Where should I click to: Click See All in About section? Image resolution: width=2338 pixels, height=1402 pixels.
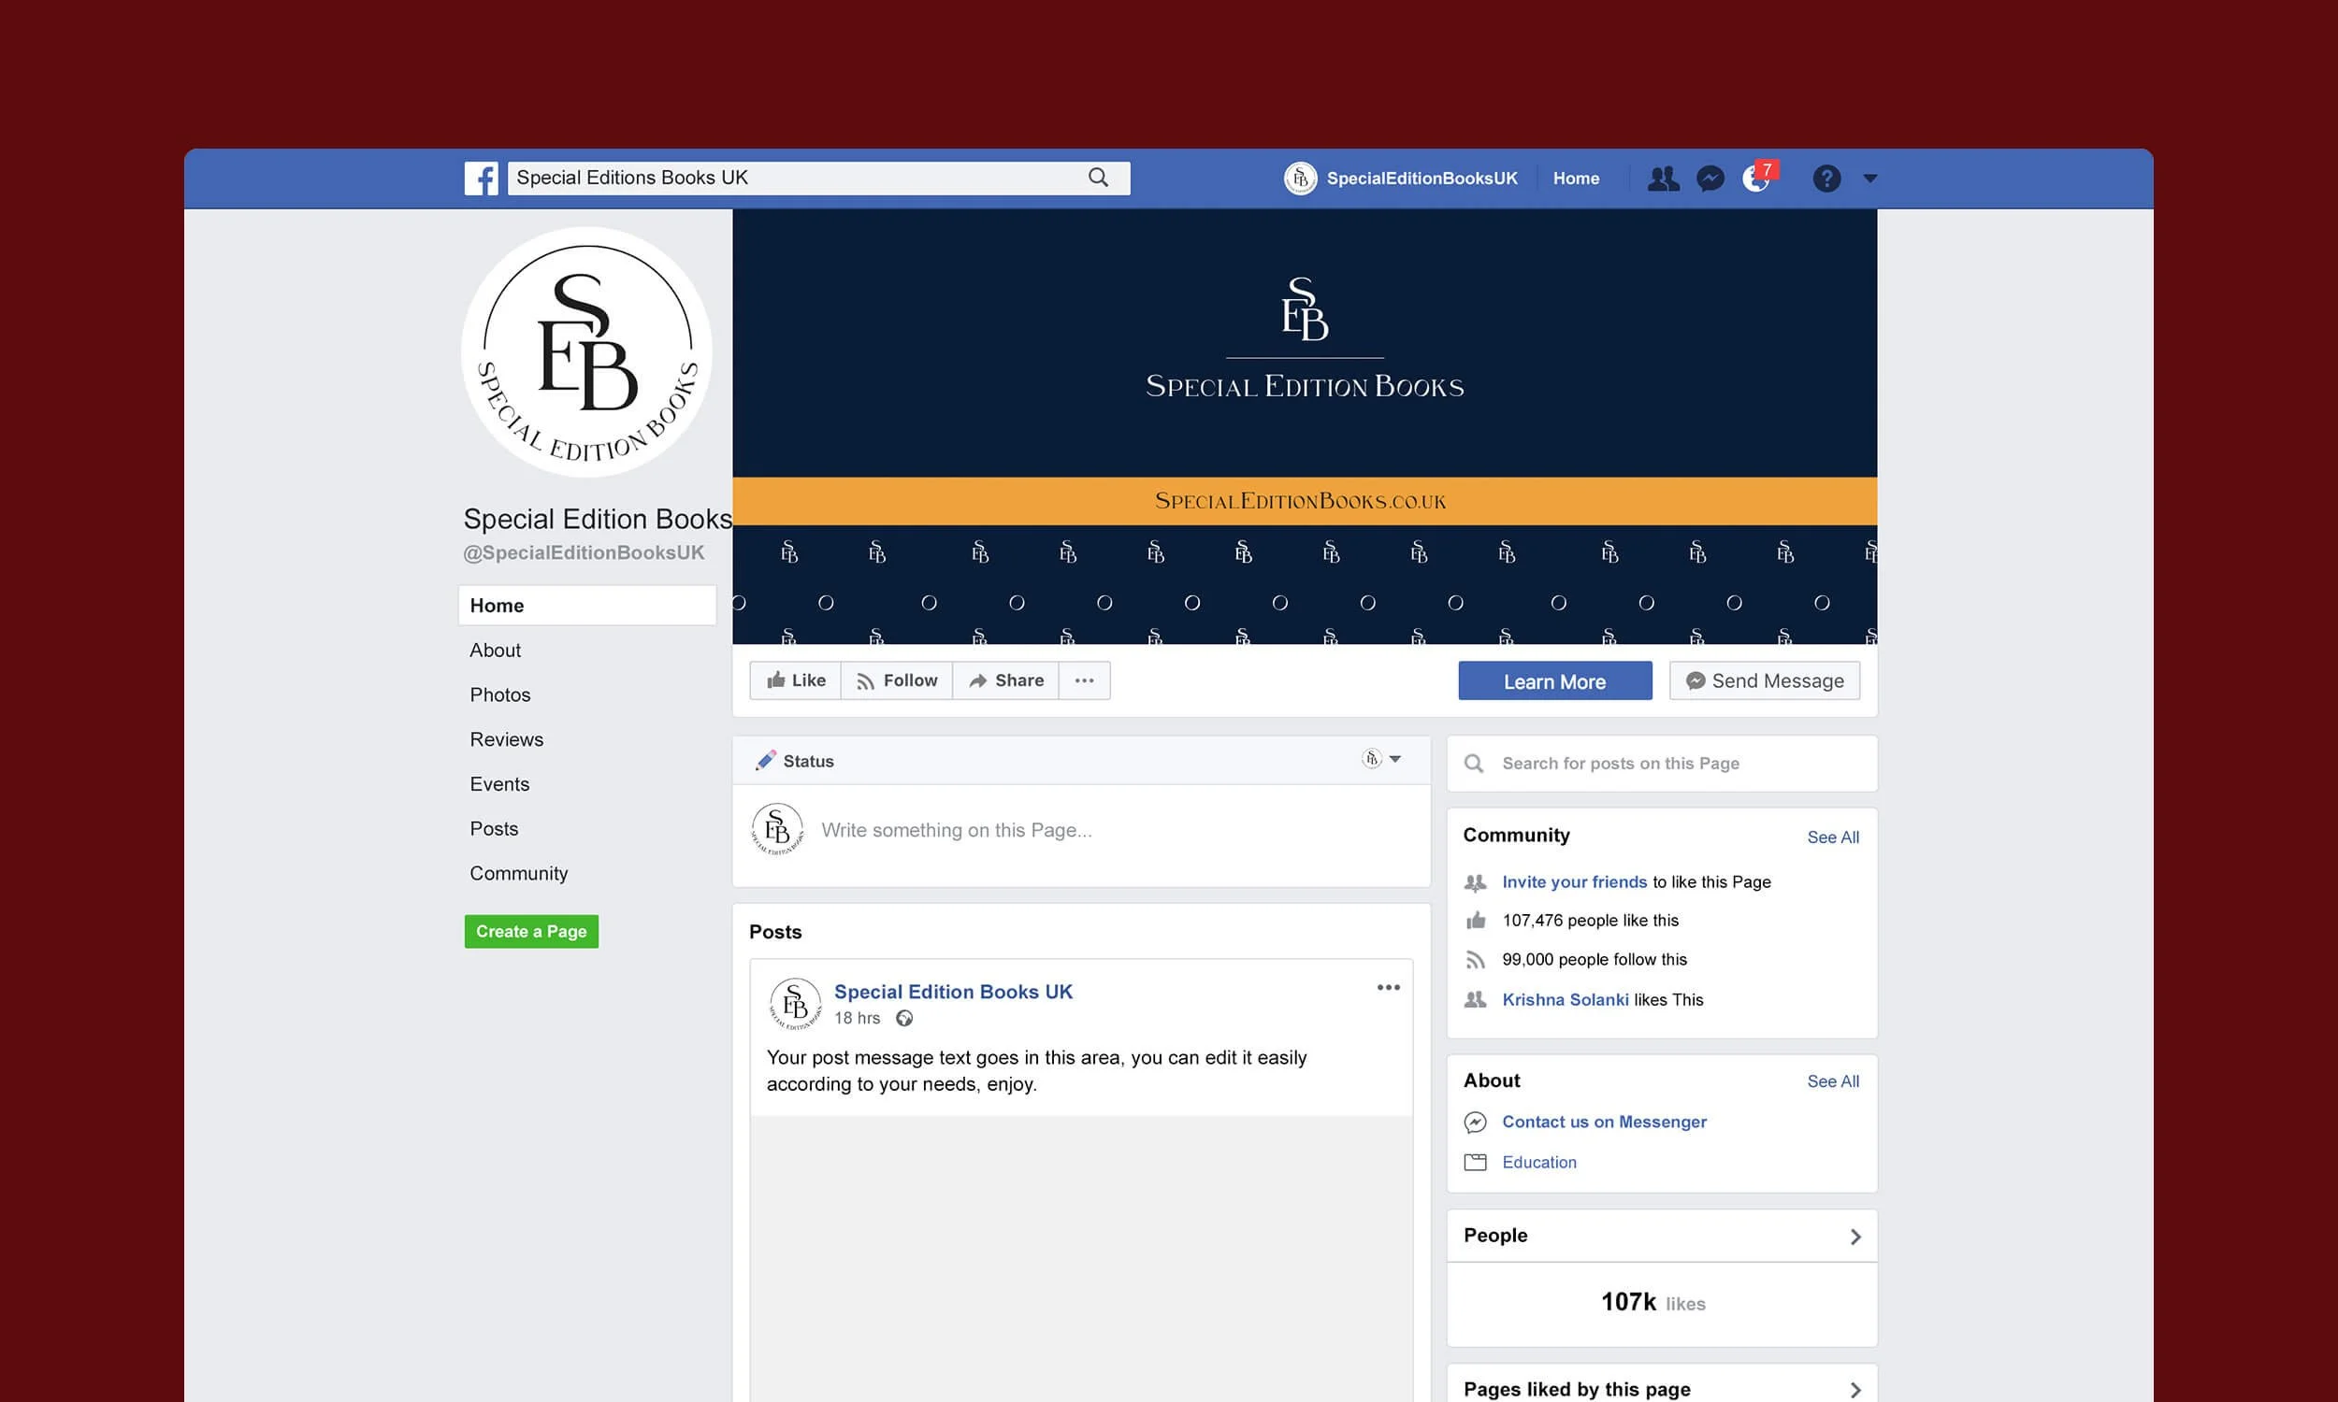[1832, 1080]
